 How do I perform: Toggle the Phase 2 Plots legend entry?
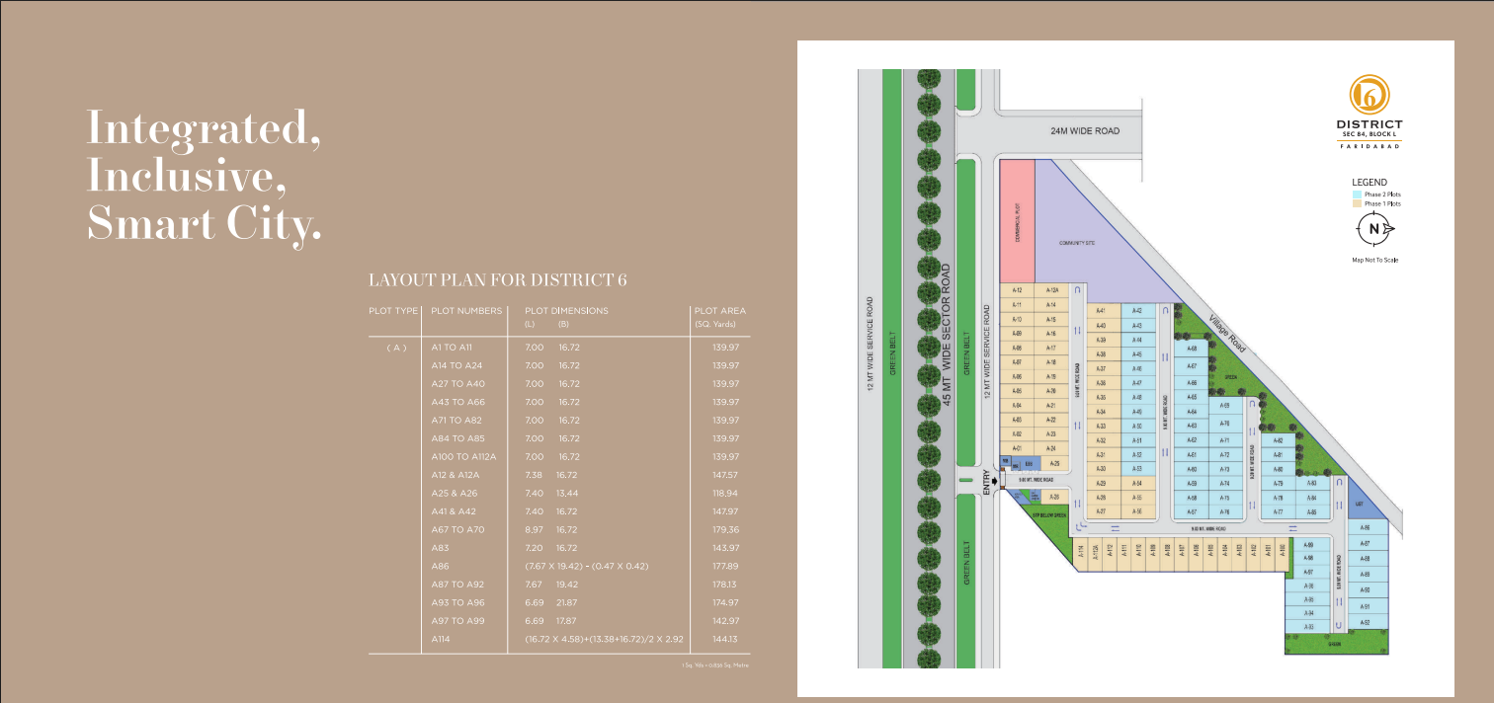pyautogui.click(x=1383, y=194)
